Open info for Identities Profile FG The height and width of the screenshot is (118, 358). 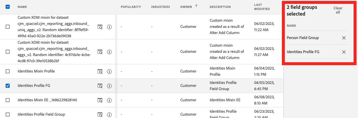[x=109, y=86]
